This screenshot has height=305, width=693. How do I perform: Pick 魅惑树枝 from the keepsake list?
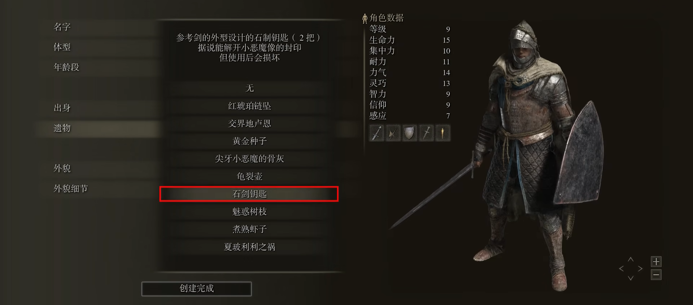pyautogui.click(x=249, y=212)
